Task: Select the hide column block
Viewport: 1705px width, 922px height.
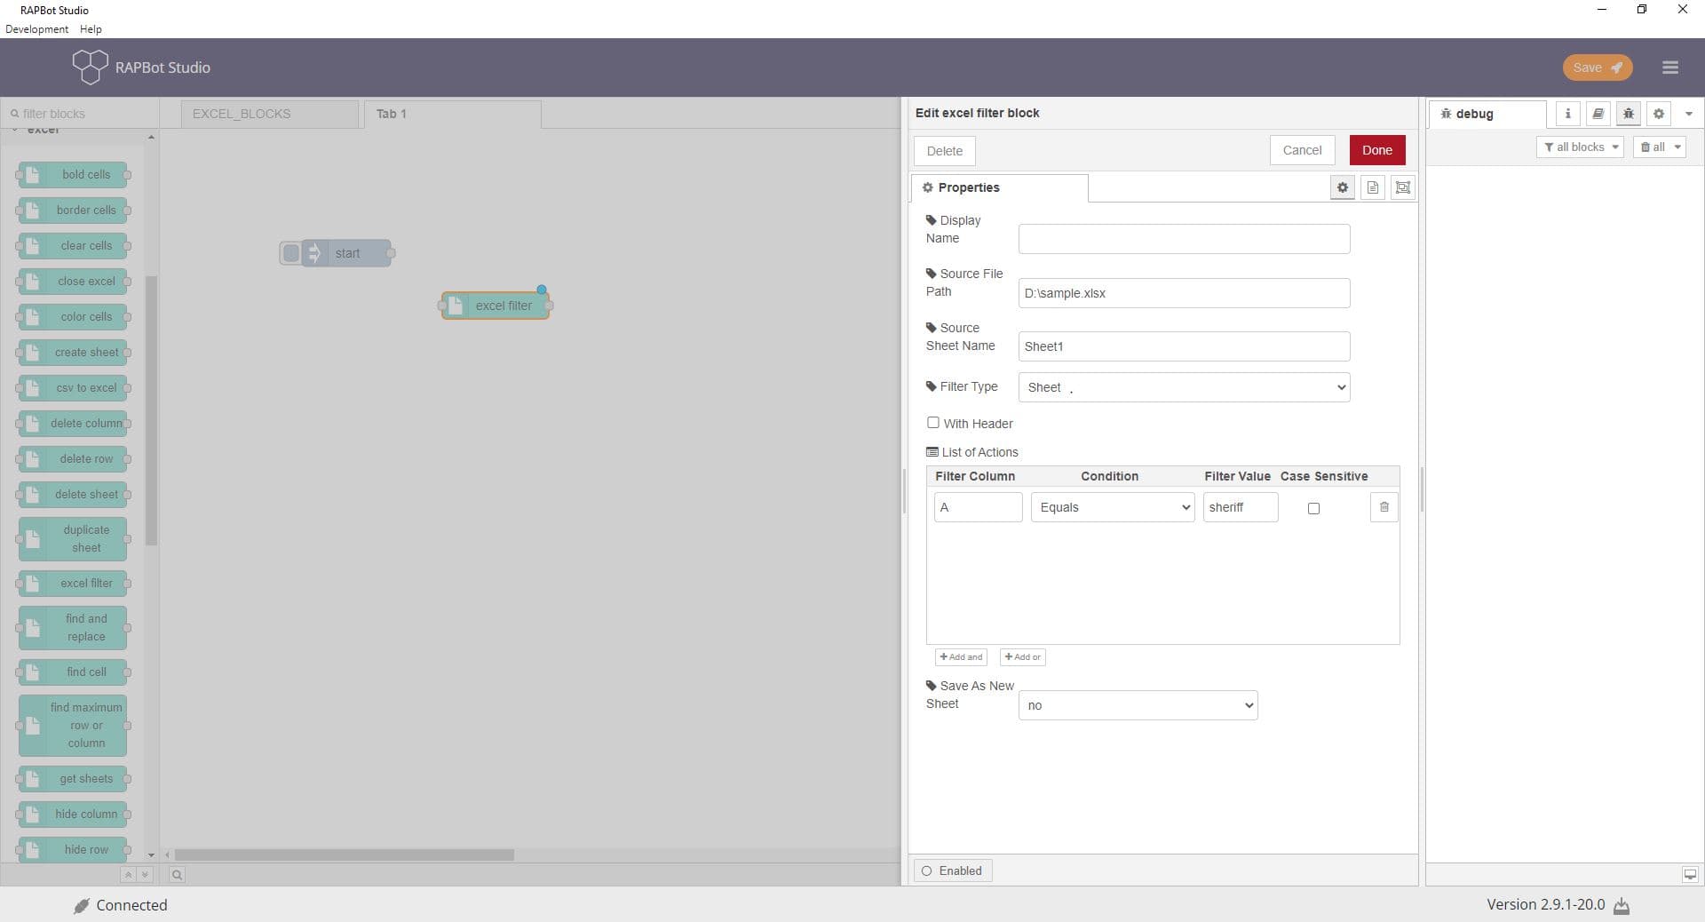Action: [x=73, y=815]
